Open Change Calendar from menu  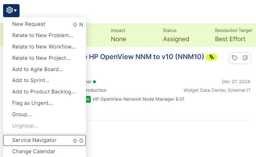(x=45, y=152)
